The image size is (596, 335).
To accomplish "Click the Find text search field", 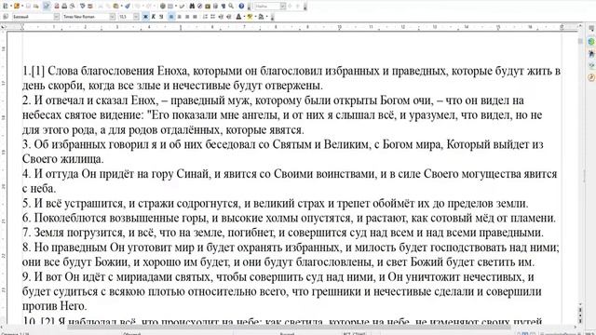I will coord(267,7).
